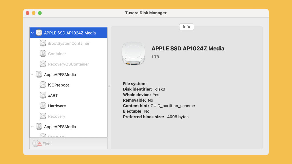Select the Hardware volume label
Viewport: 292px width, 164px height.
click(x=57, y=106)
